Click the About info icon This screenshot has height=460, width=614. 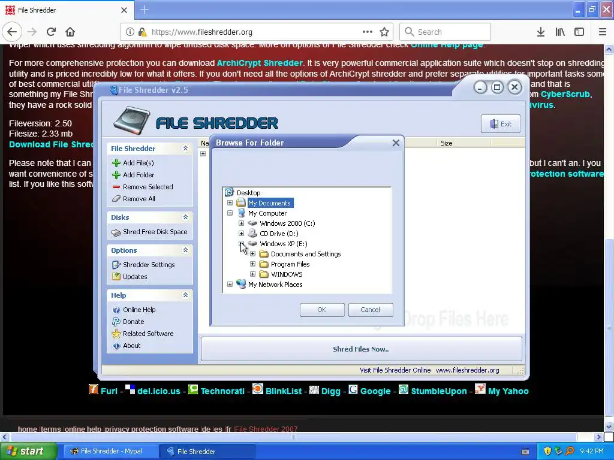pyautogui.click(x=116, y=346)
